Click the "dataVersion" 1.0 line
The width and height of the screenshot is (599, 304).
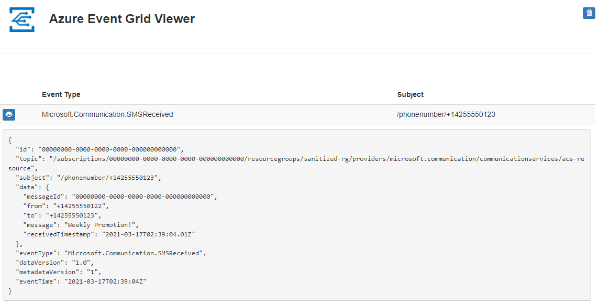point(54,262)
